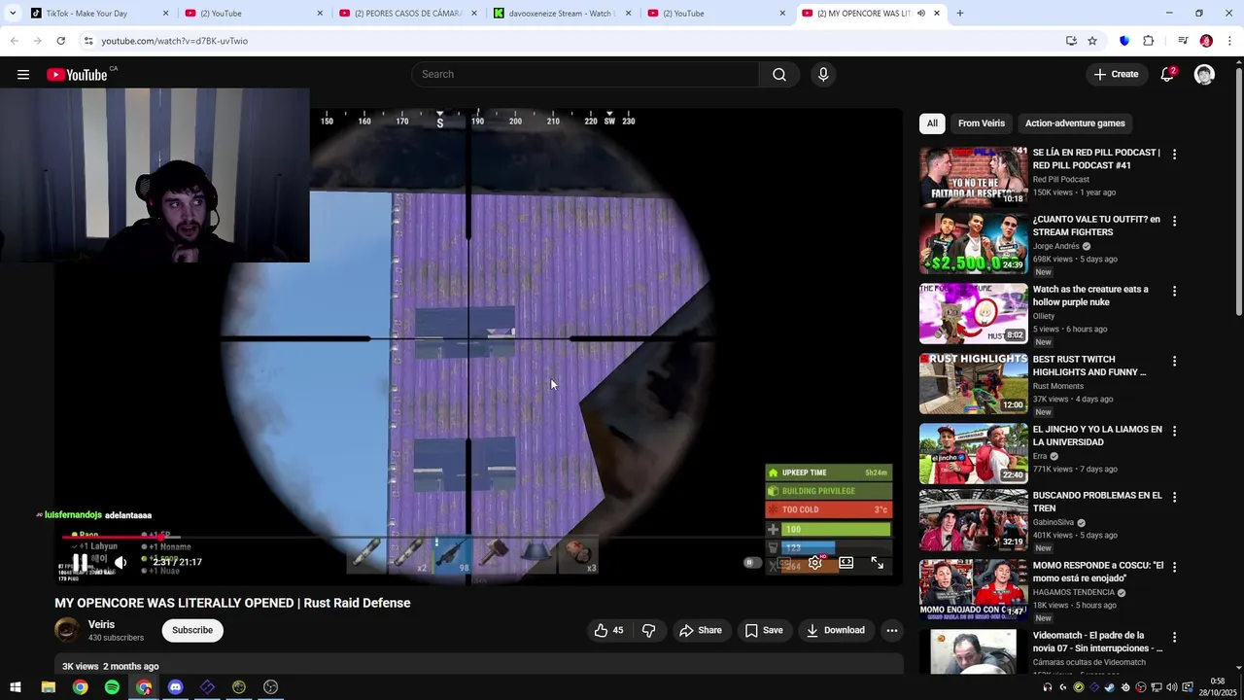
Task: Save the video to a playlist
Action: tap(764, 630)
